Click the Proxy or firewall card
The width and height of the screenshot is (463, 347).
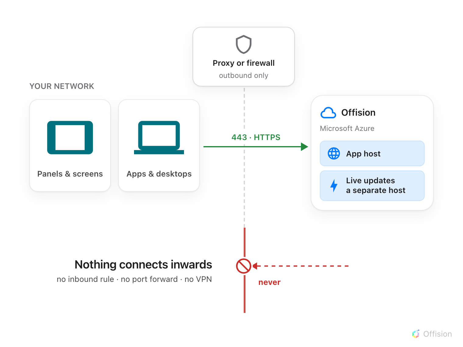coord(244,57)
